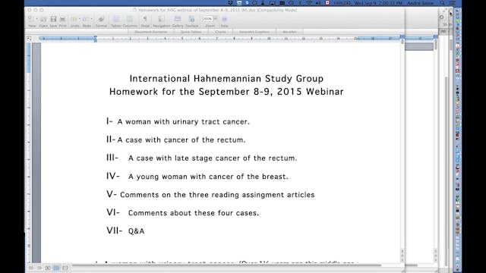Click the Zoom percentage field

pyautogui.click(x=207, y=19)
